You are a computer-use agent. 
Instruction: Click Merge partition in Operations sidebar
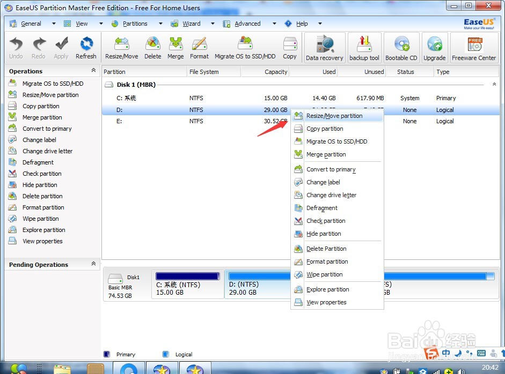(42, 117)
